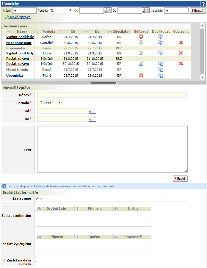Image resolution: width=207 pixels, height=268 pixels.
Task: Remove the Týdně Vyplnit podklady row
Action: (x=181, y=53)
